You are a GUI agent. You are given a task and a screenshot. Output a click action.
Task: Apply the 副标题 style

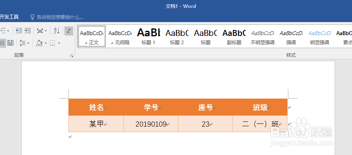tap(234, 36)
